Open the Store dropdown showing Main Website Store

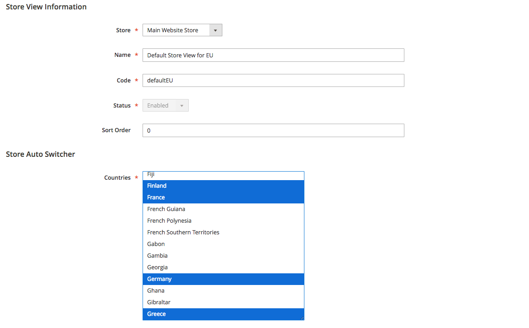[x=182, y=30]
